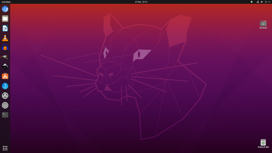Open Audacity audio editor

5,48
